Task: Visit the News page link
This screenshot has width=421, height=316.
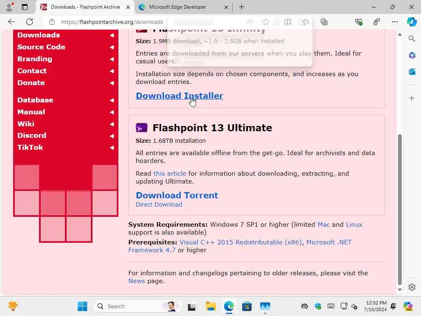Action: 136,281
